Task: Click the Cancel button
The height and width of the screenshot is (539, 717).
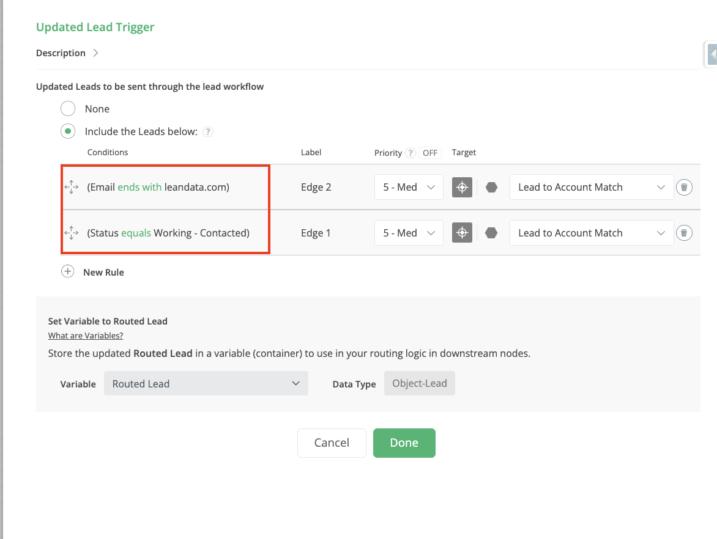Action: click(x=332, y=443)
